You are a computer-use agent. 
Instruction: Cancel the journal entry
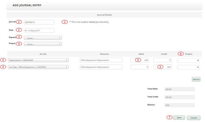pyautogui.click(x=194, y=118)
